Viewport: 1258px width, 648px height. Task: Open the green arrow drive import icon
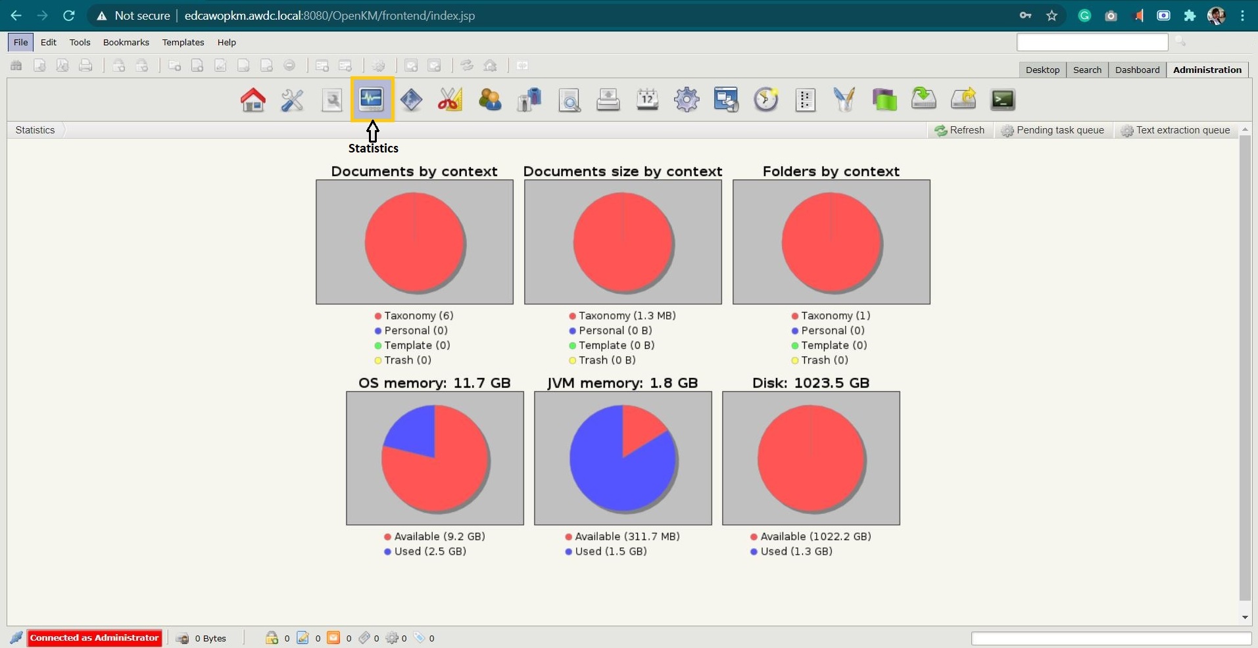point(924,99)
